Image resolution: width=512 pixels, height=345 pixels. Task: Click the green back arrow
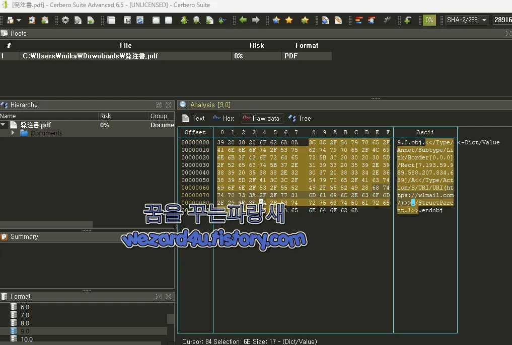tap(243, 20)
